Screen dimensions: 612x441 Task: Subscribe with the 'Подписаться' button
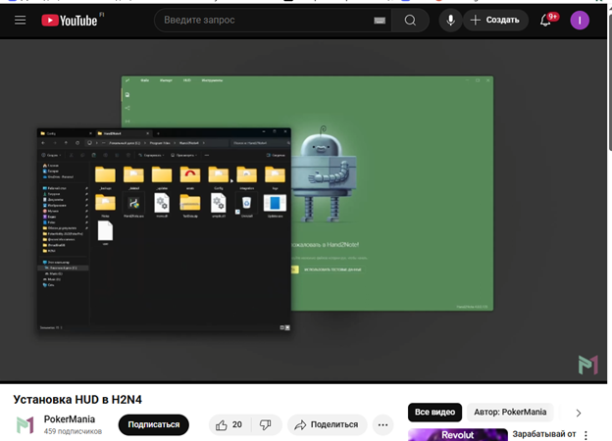pyautogui.click(x=154, y=424)
